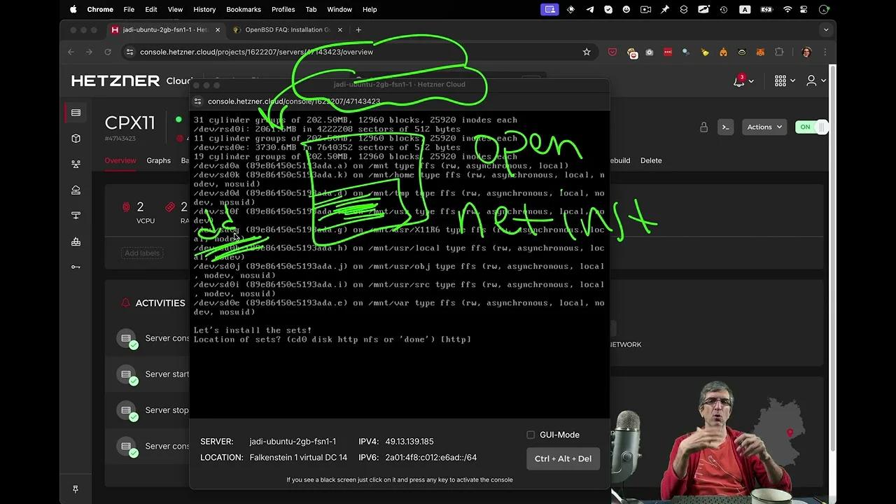Click the lock icon beside the console button
The image size is (896, 504).
(704, 127)
